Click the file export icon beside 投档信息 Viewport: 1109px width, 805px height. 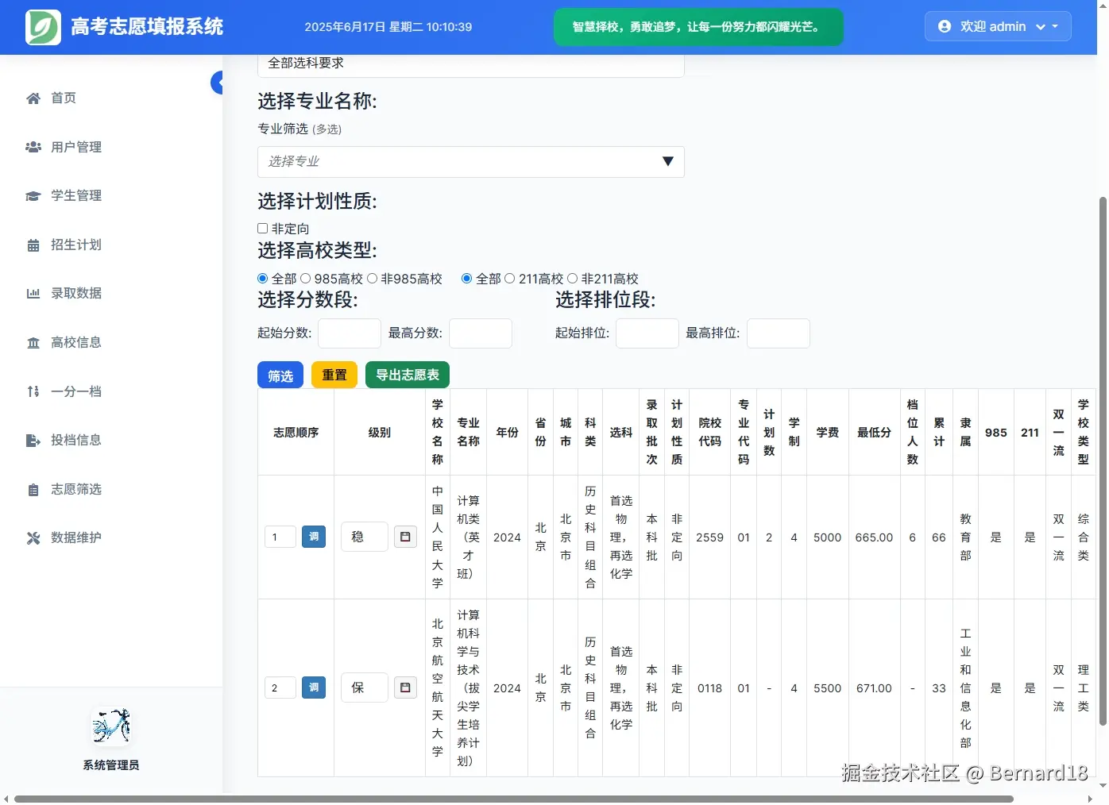point(33,441)
